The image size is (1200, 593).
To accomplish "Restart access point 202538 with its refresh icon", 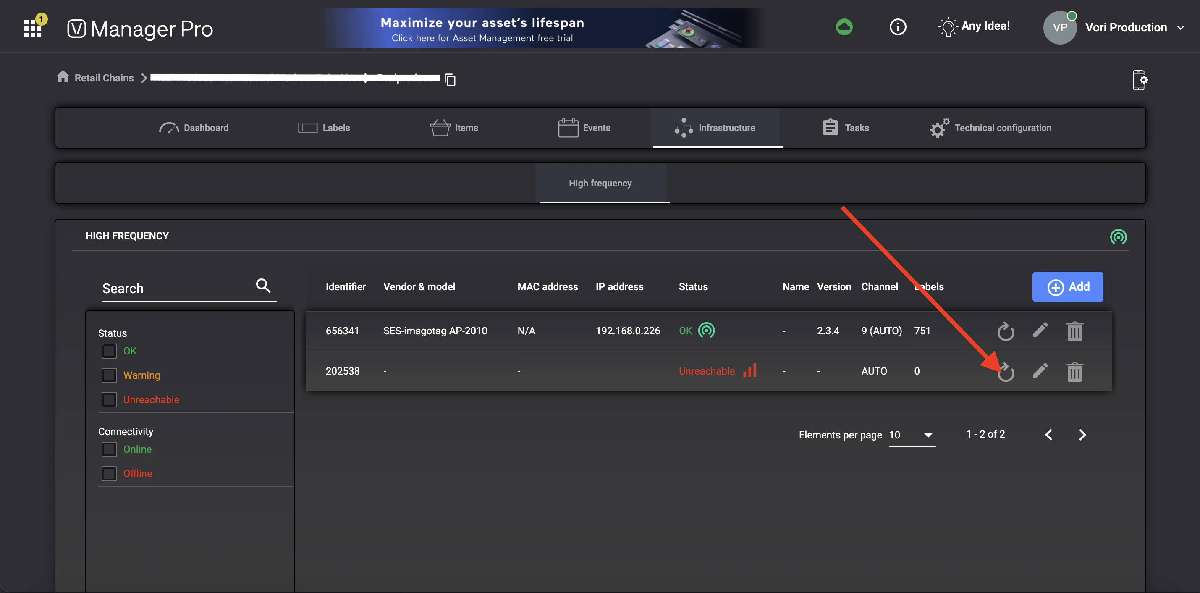I will [1005, 372].
